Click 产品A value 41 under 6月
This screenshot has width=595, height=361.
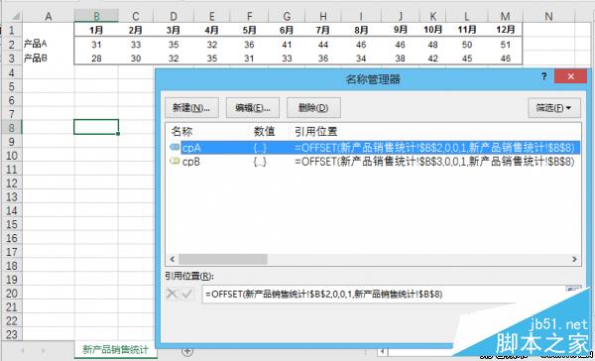click(x=287, y=45)
